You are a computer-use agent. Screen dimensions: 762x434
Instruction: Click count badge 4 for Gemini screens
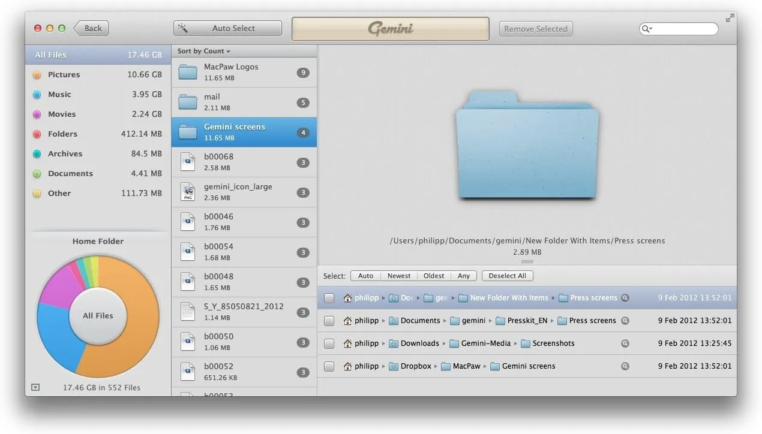[303, 132]
